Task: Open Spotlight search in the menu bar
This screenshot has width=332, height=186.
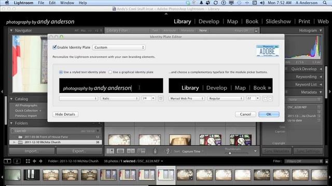Action: pyautogui.click(x=325, y=3)
